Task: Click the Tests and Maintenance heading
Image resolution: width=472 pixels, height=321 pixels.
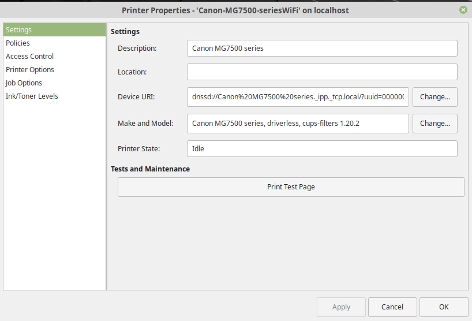Action: point(150,169)
